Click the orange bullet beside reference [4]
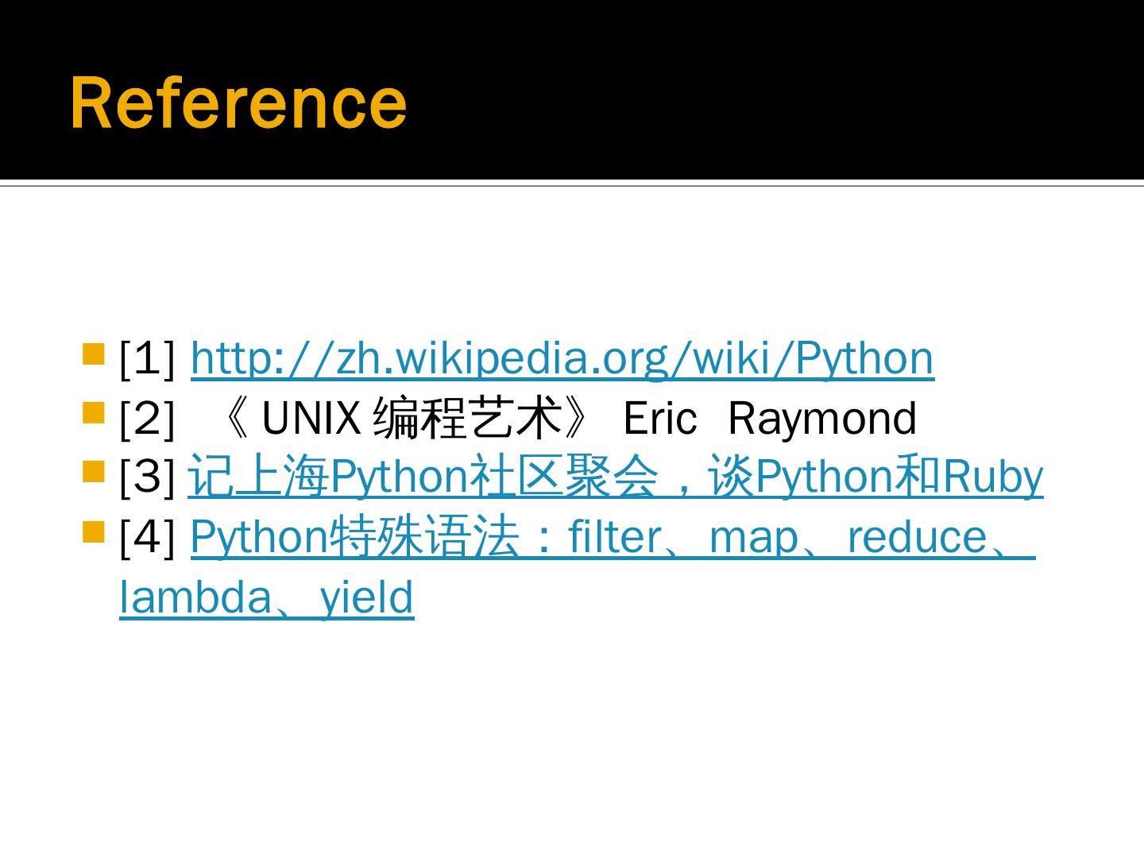This screenshot has width=1144, height=858. pos(94,531)
